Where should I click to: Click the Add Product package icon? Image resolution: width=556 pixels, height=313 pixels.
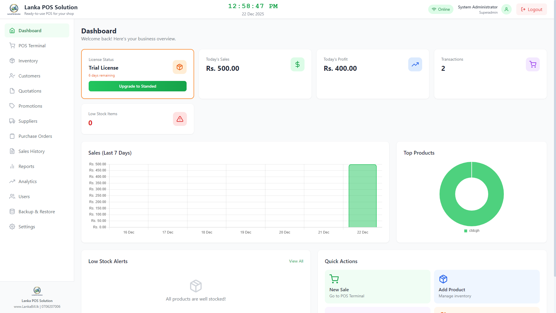point(443,279)
